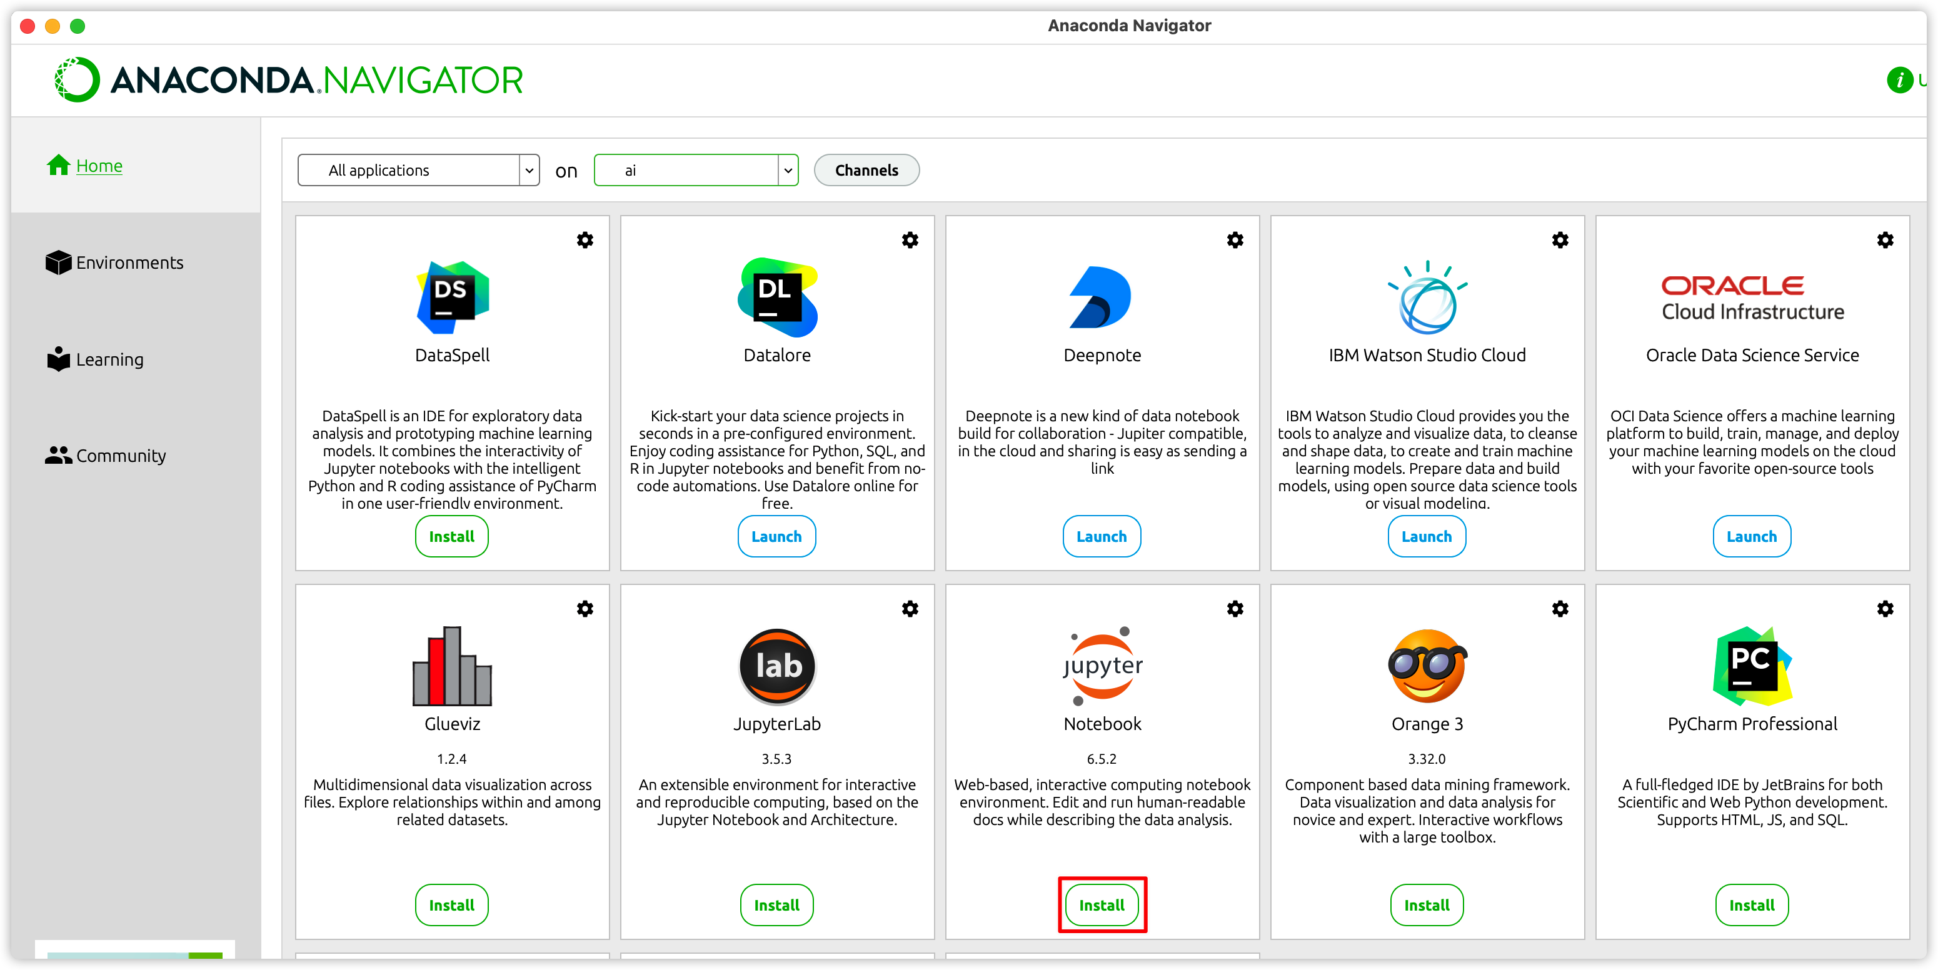Image resolution: width=1938 pixels, height=970 pixels.
Task: Click the IBM Watson Studio logo
Action: click(x=1427, y=297)
